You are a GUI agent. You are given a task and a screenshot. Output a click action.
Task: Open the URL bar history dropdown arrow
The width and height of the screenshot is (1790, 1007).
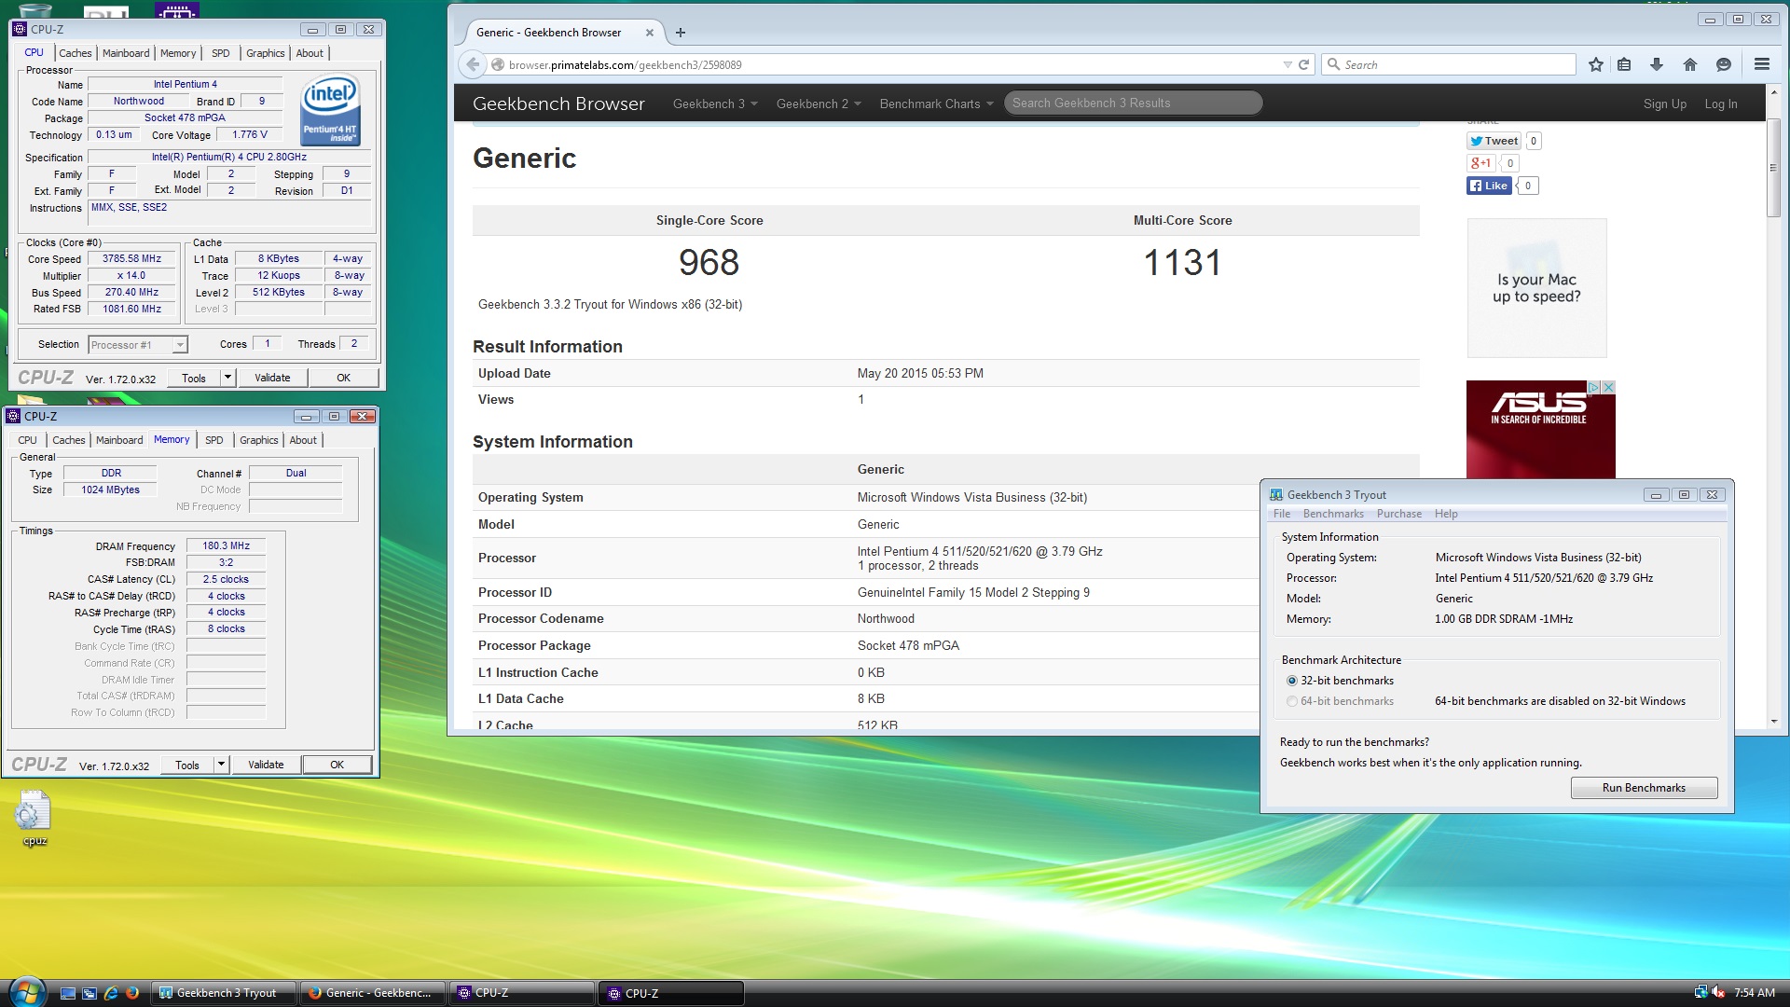click(1287, 64)
